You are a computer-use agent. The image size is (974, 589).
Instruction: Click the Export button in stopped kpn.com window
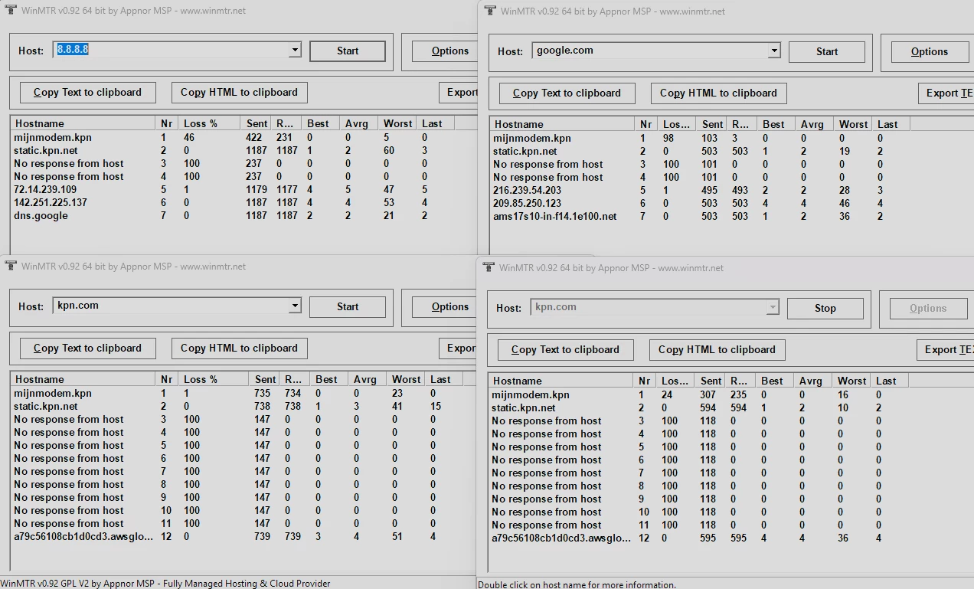point(457,348)
